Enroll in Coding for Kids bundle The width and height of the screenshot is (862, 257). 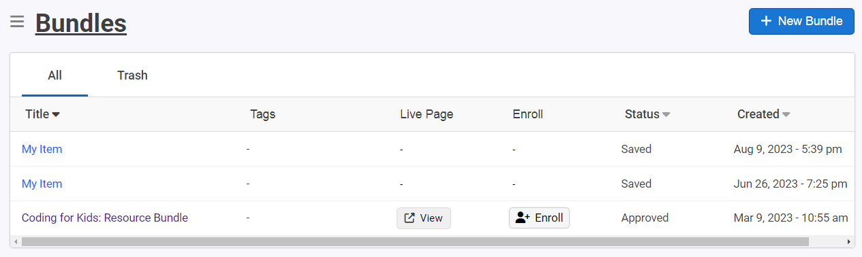[x=539, y=218]
